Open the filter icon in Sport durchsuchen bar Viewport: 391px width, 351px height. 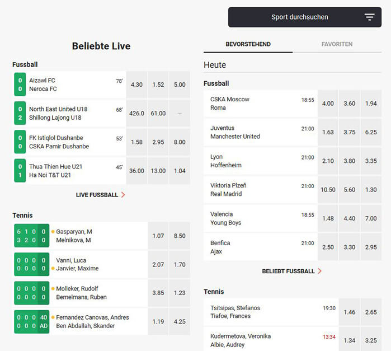(369, 17)
